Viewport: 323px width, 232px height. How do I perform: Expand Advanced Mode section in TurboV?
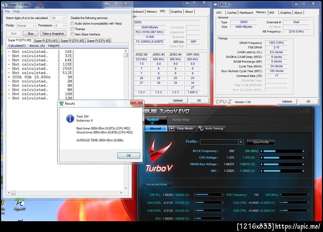(x=157, y=185)
